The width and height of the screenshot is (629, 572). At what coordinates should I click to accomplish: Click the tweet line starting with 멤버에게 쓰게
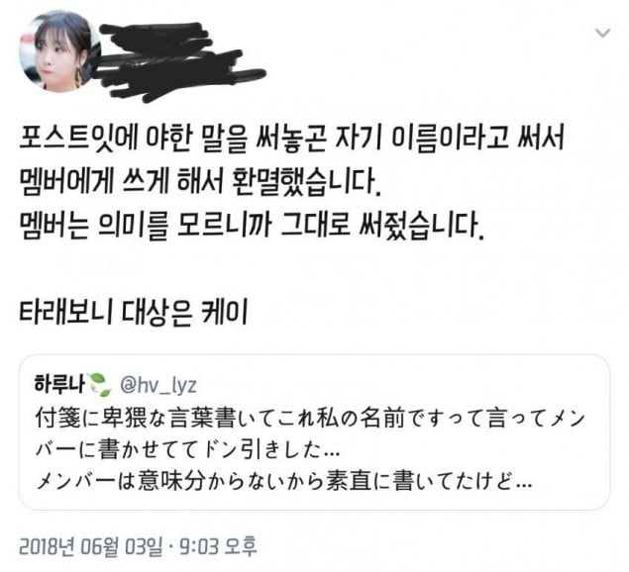(x=199, y=182)
